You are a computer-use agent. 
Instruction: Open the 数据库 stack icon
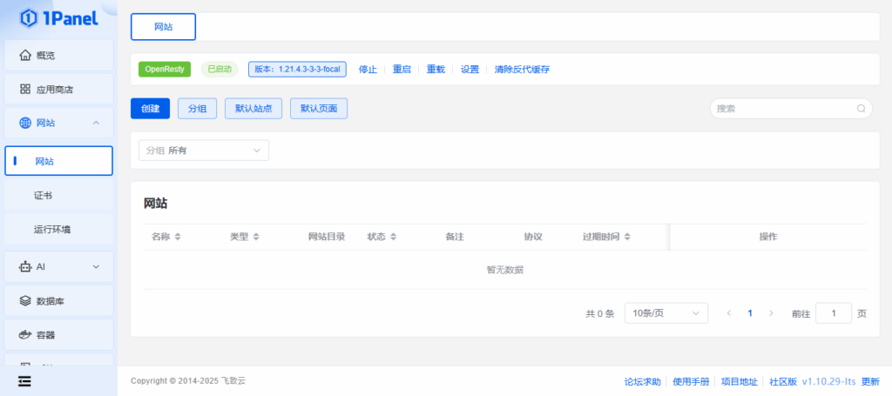click(25, 301)
